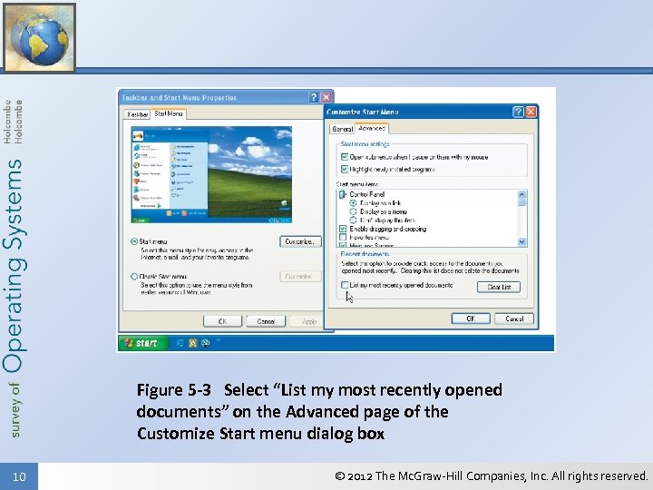Select Don't display this item radio button

tap(353, 220)
